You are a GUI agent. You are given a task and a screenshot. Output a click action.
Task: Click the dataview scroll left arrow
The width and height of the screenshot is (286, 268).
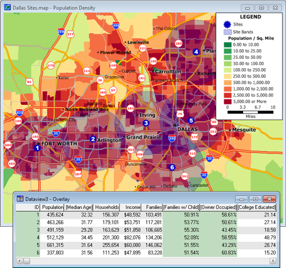pyautogui.click(x=19, y=261)
